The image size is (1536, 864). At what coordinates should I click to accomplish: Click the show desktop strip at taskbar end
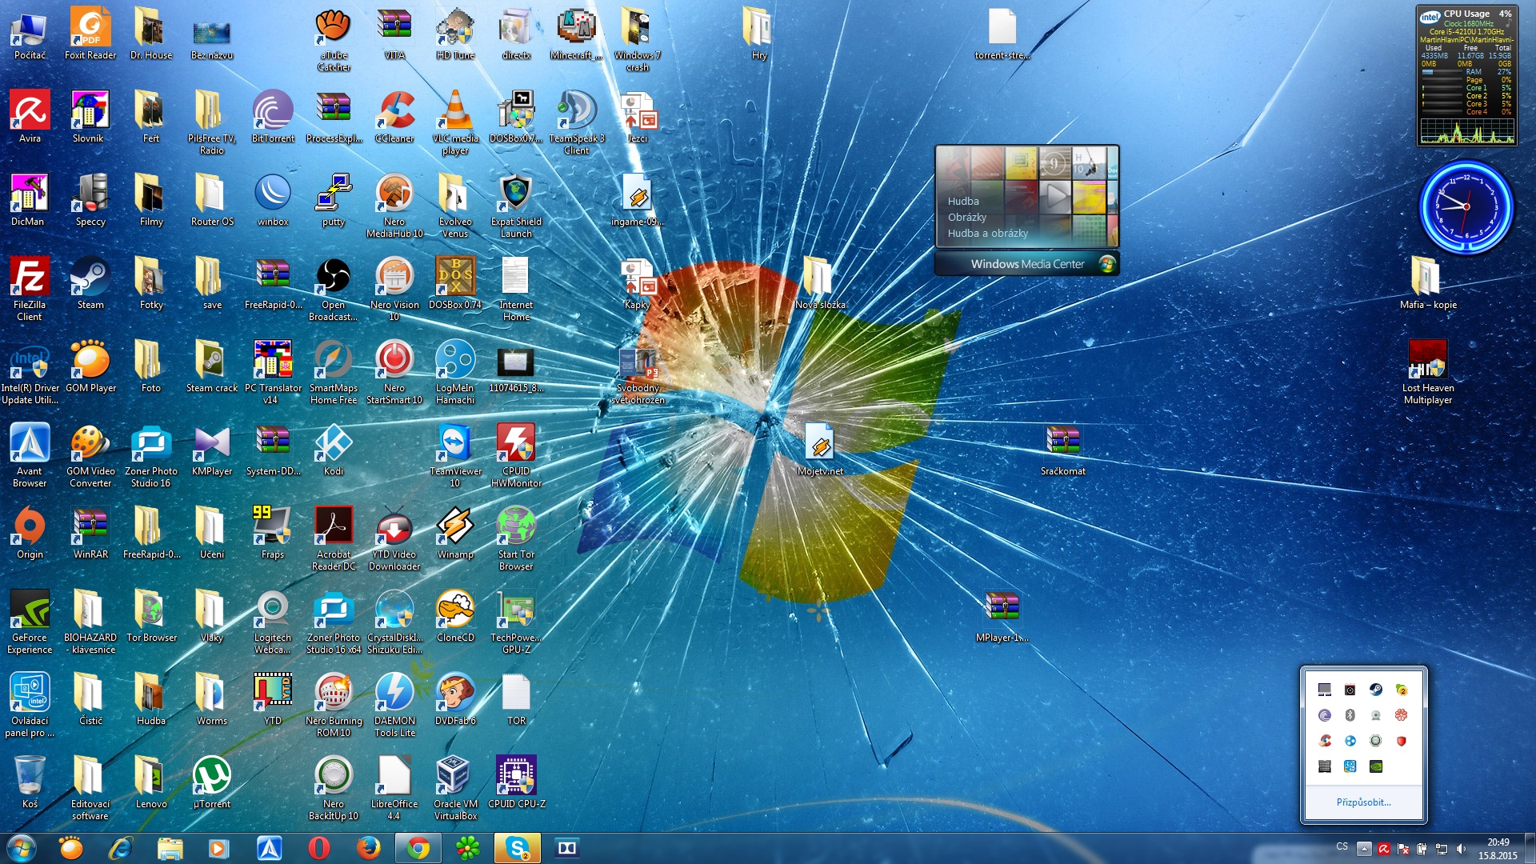[x=1530, y=849]
